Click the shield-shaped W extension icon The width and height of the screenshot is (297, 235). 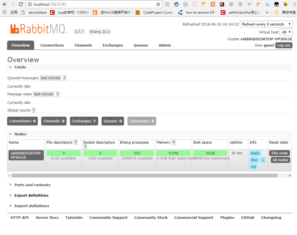pos(240,4)
